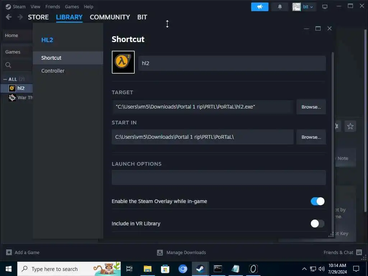Close the hl2 properties dialog

pos(330,28)
